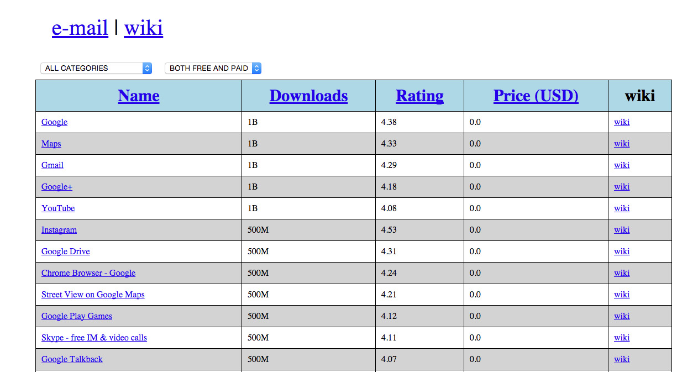Sort table by Name column header
698x372 pixels.
(139, 96)
